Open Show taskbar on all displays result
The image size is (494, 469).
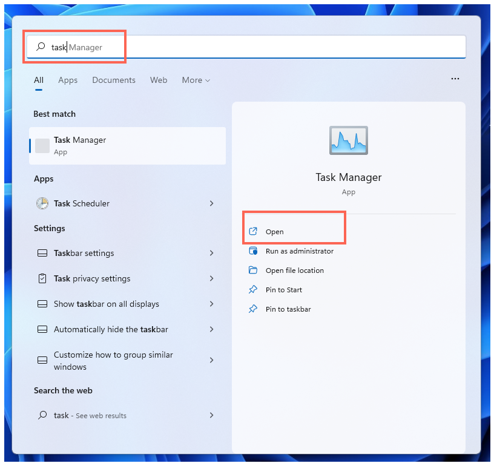coord(127,304)
